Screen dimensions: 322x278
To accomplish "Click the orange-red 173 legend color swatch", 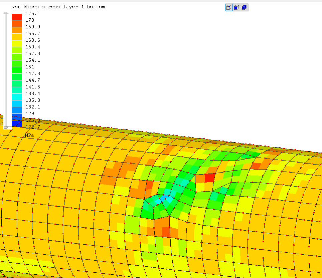I will 17,23.
